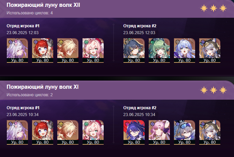Click the pink-haired winking character in wolf XII team #1
Viewport: 234px width, 157px height.
click(93, 50)
